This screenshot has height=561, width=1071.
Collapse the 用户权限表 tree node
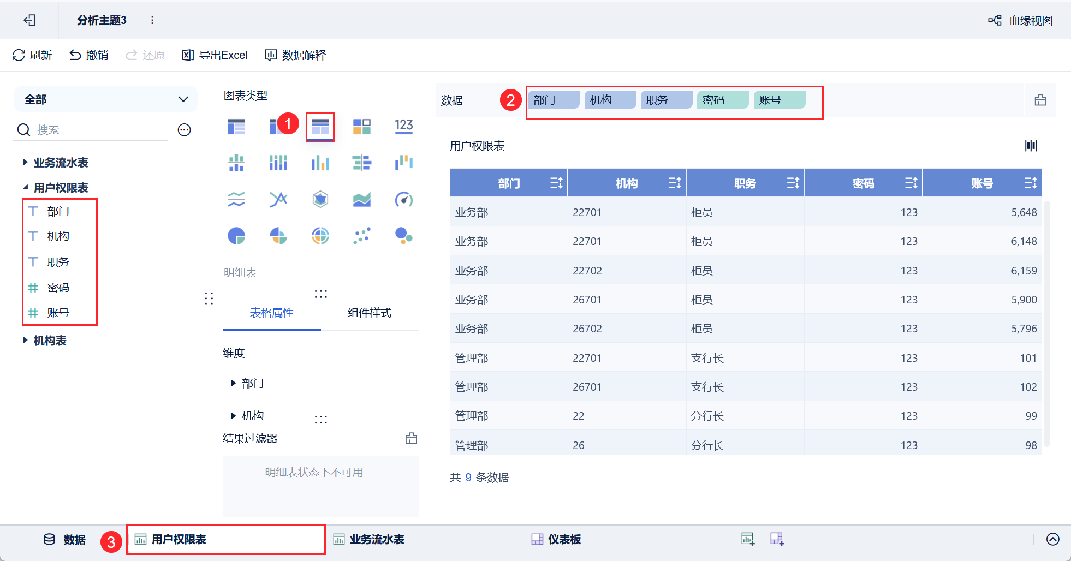coord(25,187)
